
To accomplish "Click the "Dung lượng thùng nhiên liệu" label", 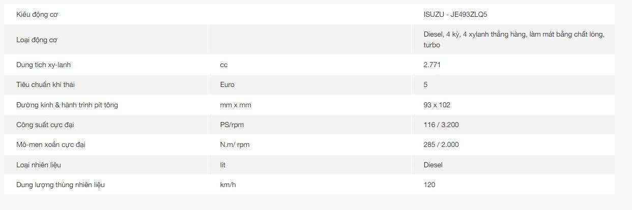I will [61, 185].
